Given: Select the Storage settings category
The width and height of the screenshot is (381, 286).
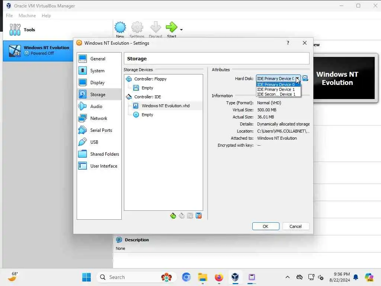Looking at the screenshot, I should tap(99, 94).
